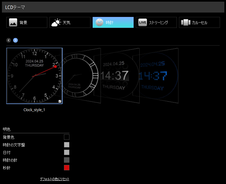This screenshot has height=184, width=226.
Task: Reset colors via デフォルトの色にリセット link
Action: coord(55,179)
